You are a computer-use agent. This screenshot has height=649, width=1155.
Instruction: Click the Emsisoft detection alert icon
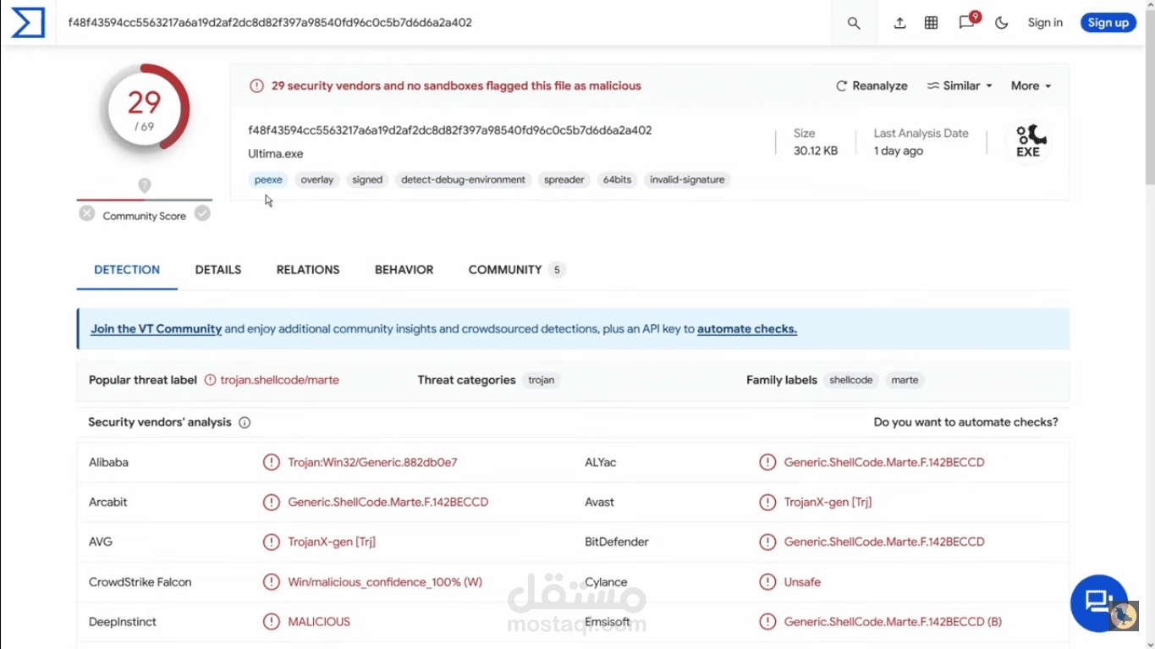click(767, 622)
